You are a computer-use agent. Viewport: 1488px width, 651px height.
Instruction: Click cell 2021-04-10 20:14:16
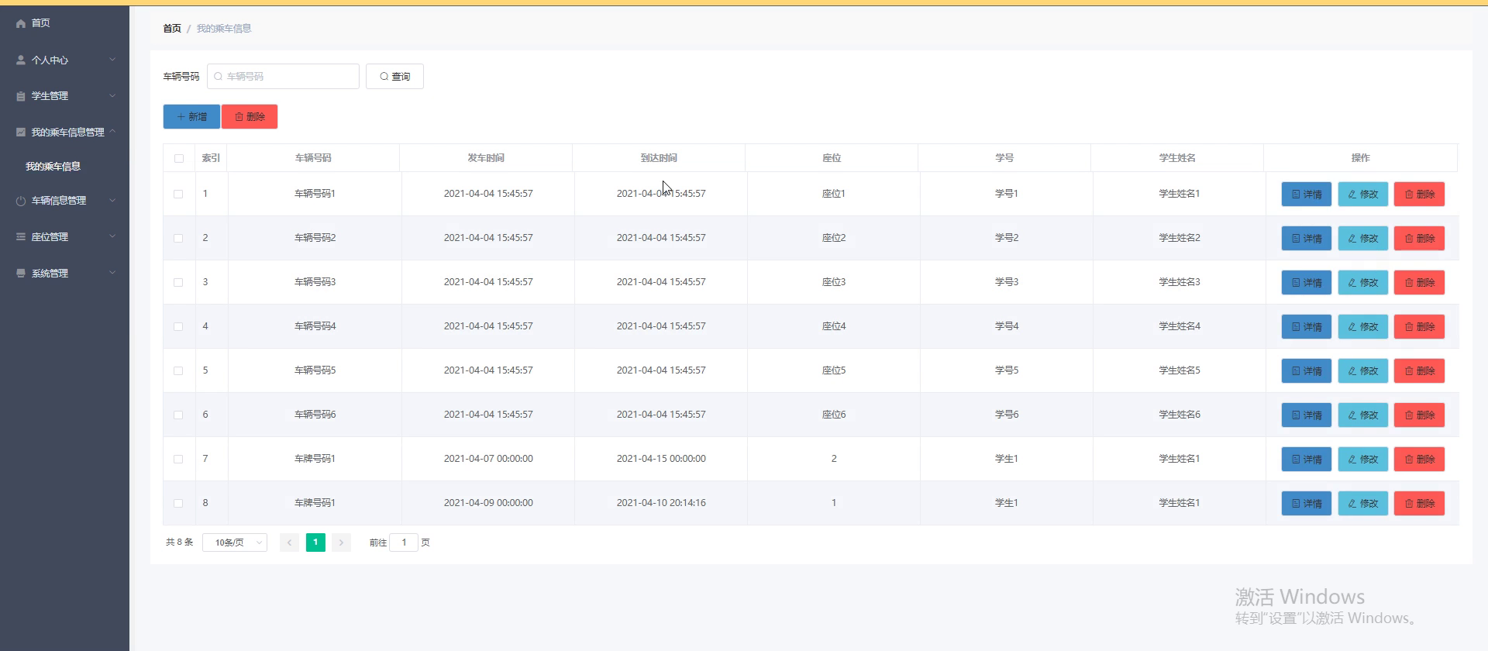[661, 503]
